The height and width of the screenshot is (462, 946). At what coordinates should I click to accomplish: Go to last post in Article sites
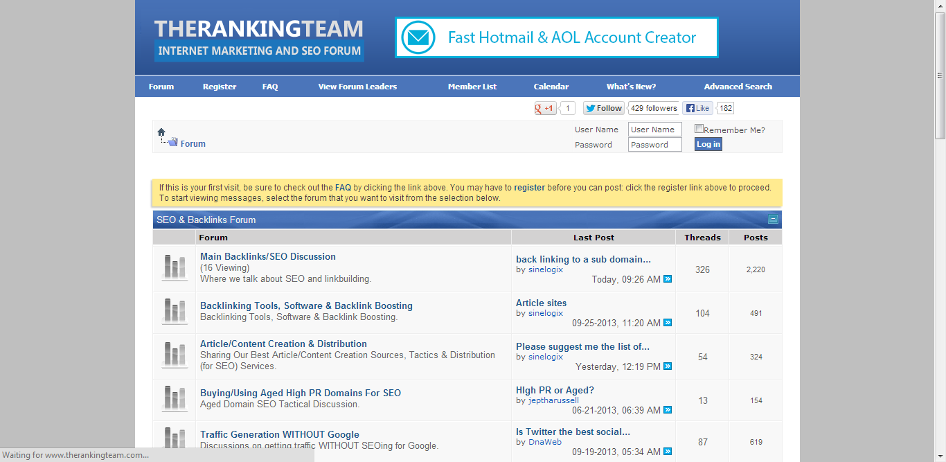pos(668,323)
